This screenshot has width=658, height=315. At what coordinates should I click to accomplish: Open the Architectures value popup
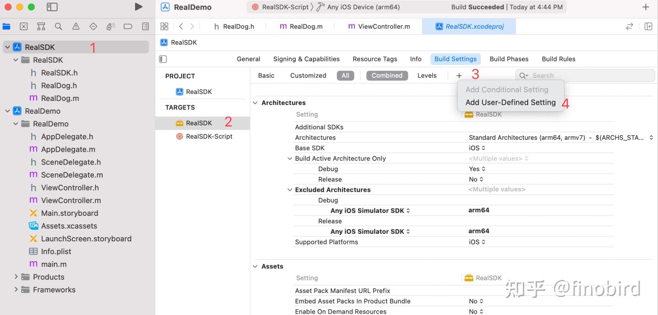(561, 137)
